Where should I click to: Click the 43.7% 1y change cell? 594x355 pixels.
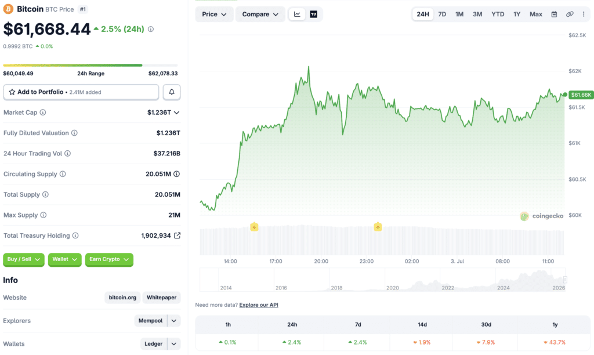(x=555, y=342)
